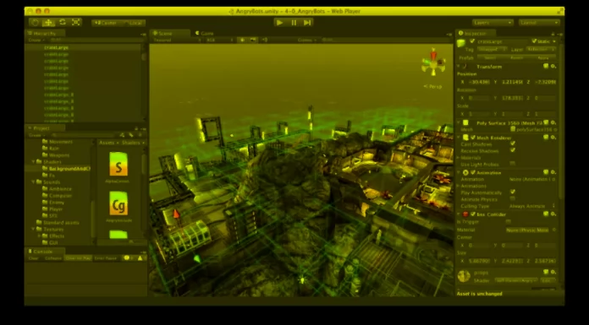This screenshot has height=325, width=589.
Task: Toggle the Console Collapse button
Action: click(53, 258)
